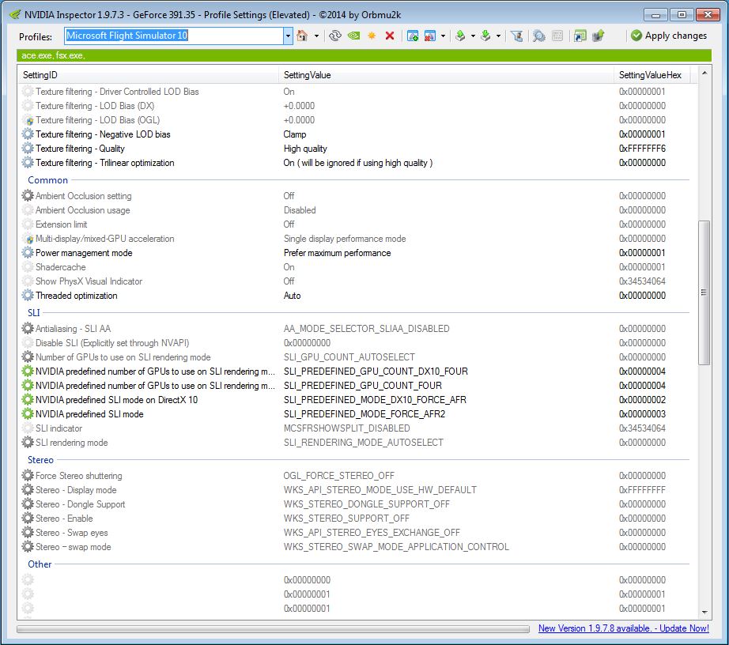Open the New Version 1.9.7.8 update link

click(624, 628)
